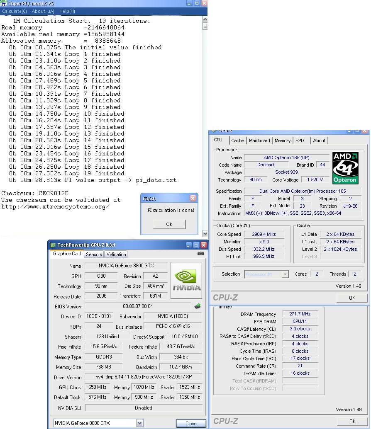Open the About...(A) menu in Super PI
Image resolution: width=371 pixels, height=429 pixels.
[x=43, y=11]
